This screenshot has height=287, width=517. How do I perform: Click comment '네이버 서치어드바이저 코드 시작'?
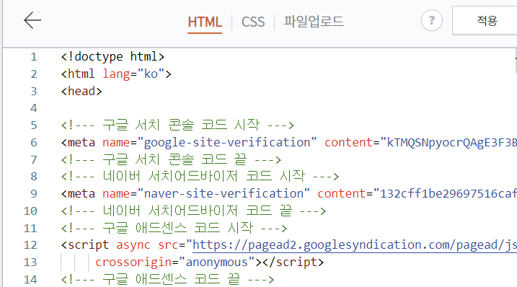(x=200, y=177)
